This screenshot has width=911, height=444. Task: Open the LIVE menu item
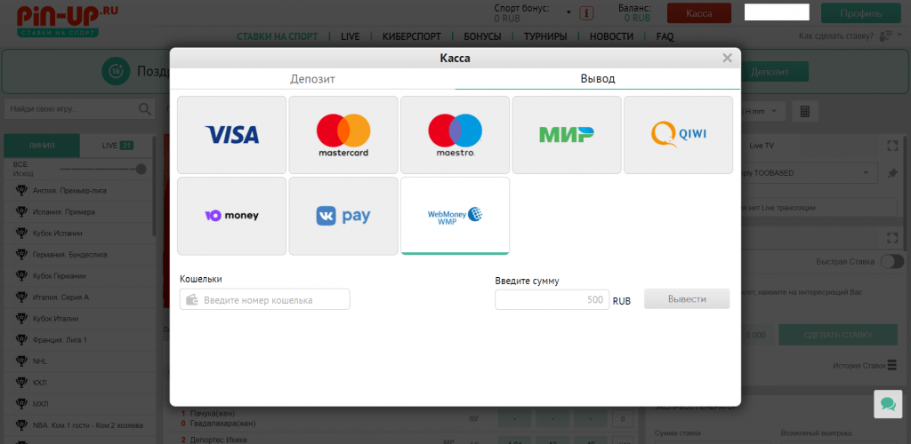coord(351,36)
